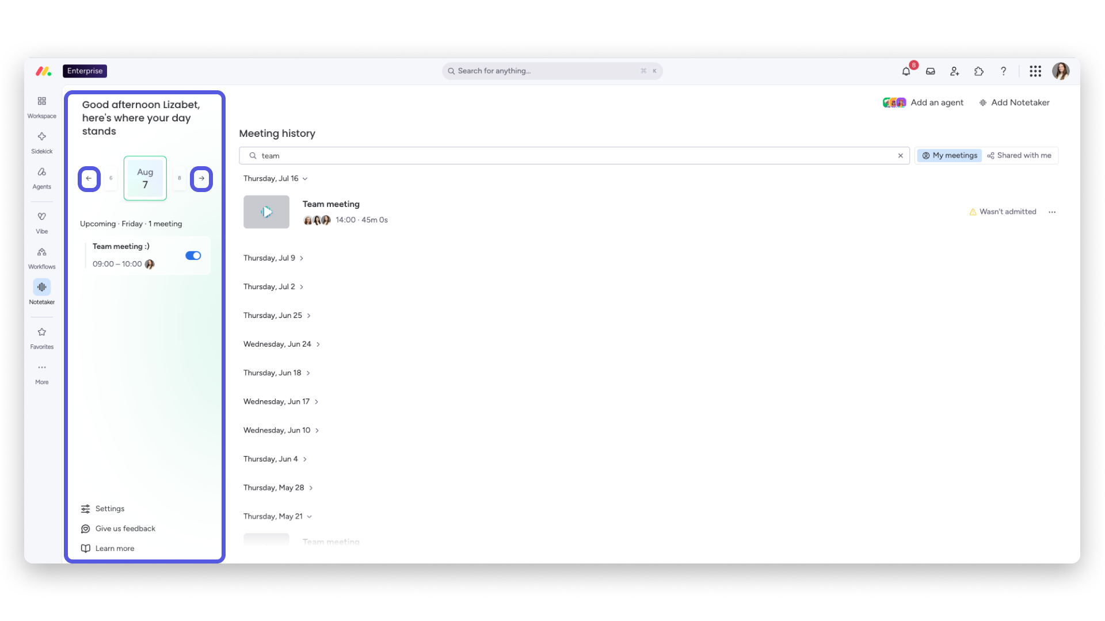This screenshot has width=1105, height=621.
Task: Open the apps puzzle-piece icon
Action: pyautogui.click(x=979, y=71)
